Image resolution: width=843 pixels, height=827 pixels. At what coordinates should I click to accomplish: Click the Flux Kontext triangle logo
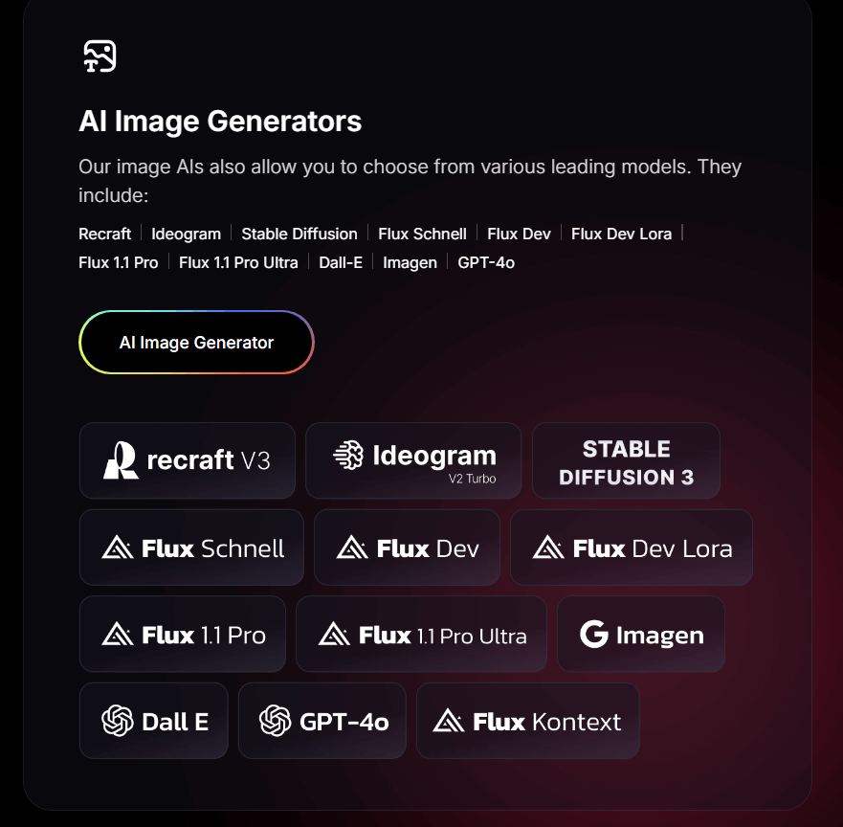[x=449, y=721]
